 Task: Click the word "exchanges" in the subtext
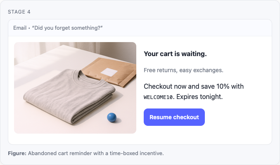pos(209,70)
